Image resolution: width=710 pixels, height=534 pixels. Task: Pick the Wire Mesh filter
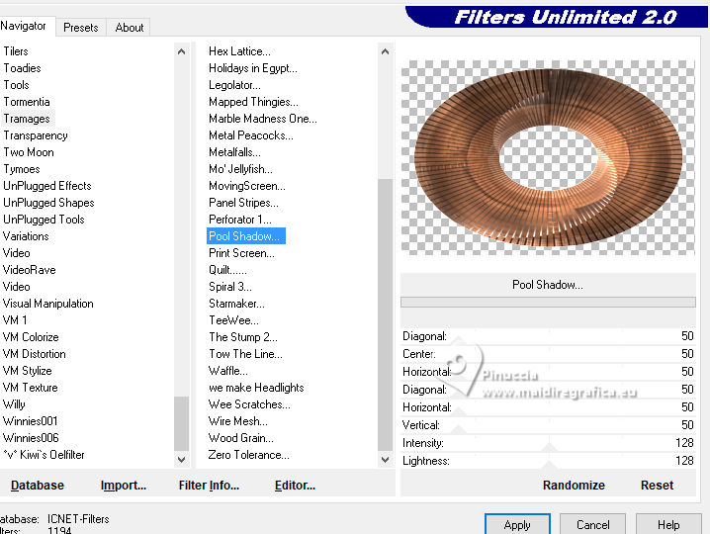point(237,421)
